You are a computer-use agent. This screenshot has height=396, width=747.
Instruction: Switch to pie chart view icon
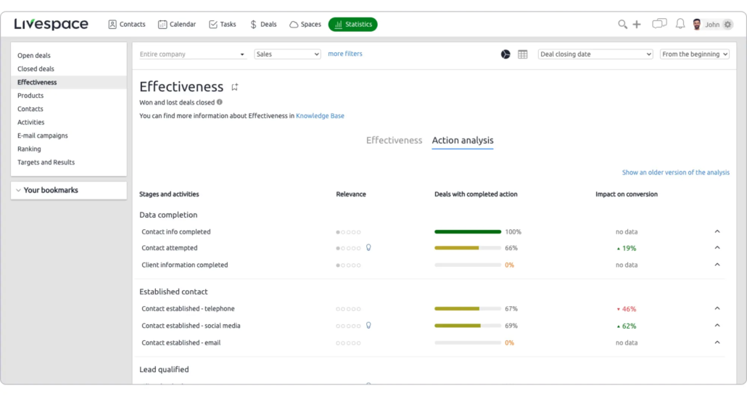(505, 54)
